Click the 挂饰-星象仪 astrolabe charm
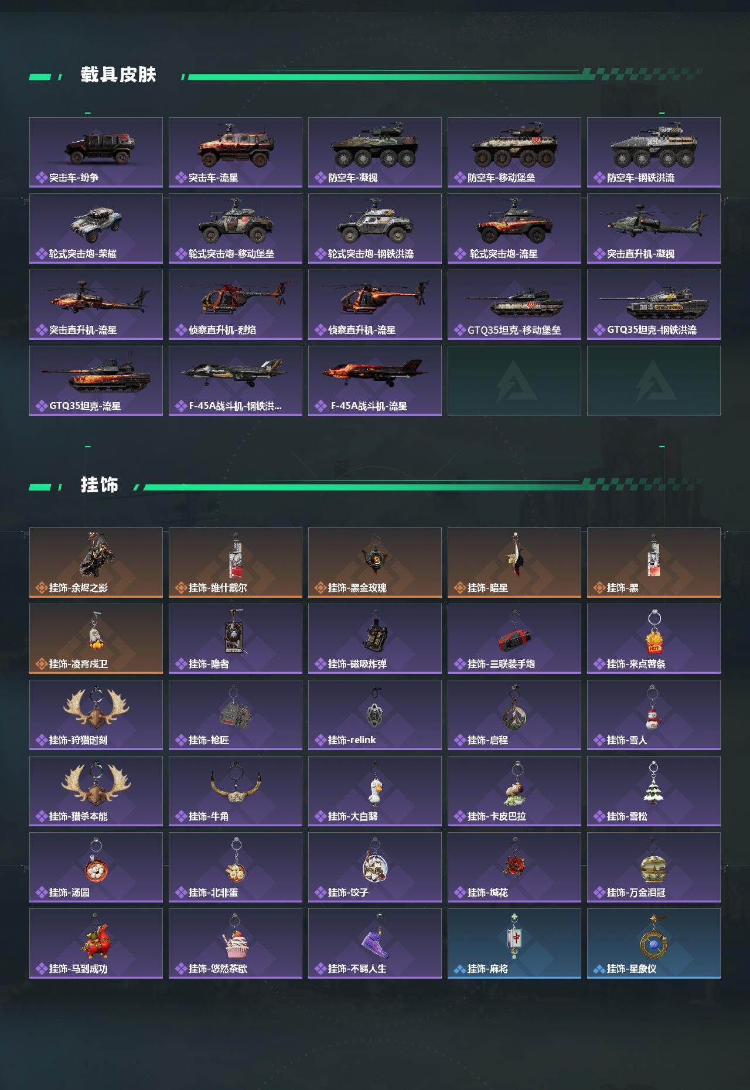This screenshot has width=750, height=1090. point(654,943)
